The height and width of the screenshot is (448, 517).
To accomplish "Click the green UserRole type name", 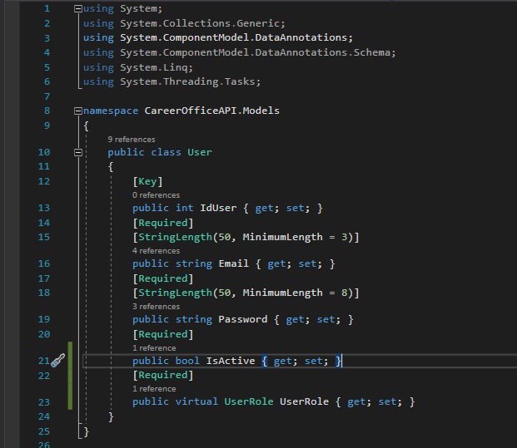I will [249, 401].
